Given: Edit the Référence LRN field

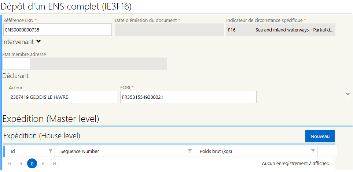Looking at the screenshot, I should tap(58, 30).
